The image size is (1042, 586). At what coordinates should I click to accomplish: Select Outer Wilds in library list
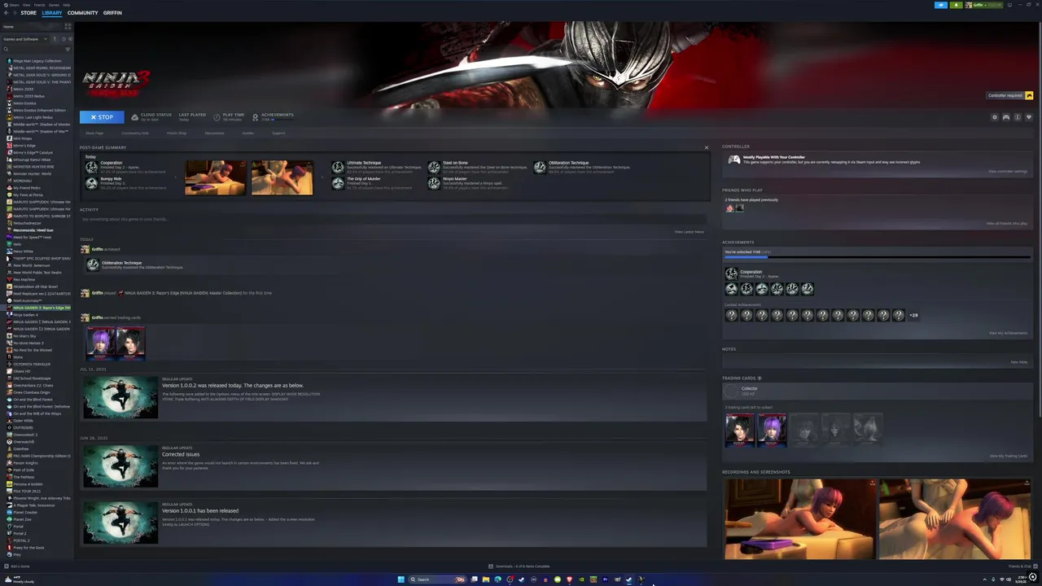coord(23,421)
